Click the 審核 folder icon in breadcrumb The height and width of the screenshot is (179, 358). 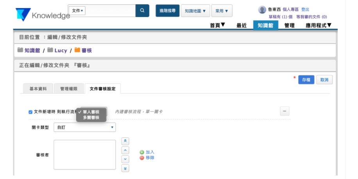[x=77, y=50]
